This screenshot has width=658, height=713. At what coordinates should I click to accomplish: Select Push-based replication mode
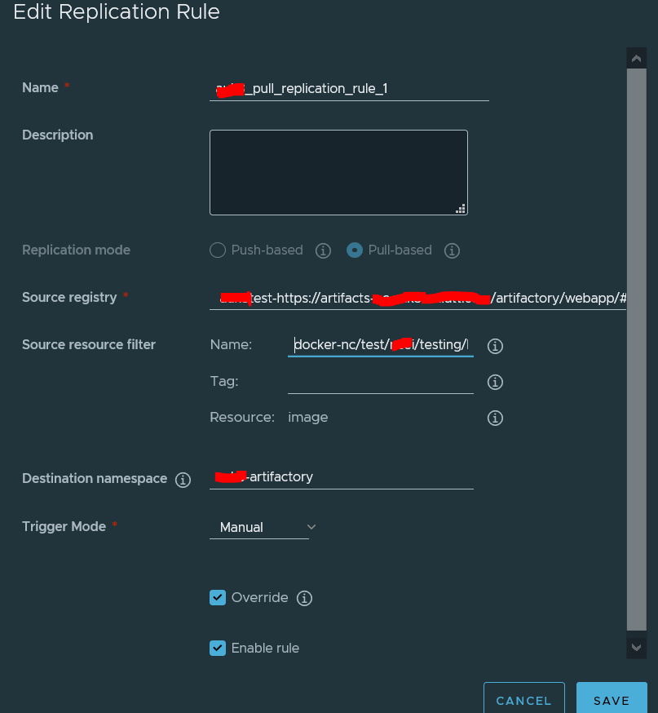(218, 250)
